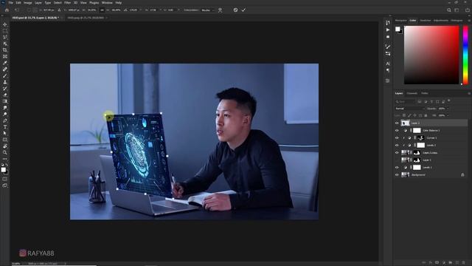This screenshot has width=472, height=266.
Task: Select the Hand tool
Action: [5, 146]
